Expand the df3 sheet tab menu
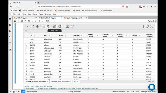Image resolution: width=166 pixels, height=93 pixels. click(78, 82)
